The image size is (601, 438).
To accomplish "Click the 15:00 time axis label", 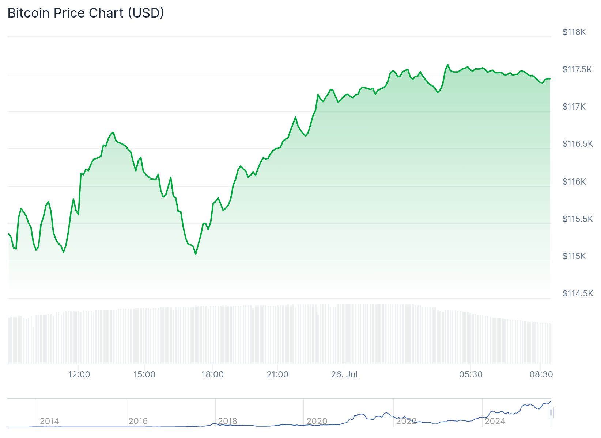I will [144, 374].
